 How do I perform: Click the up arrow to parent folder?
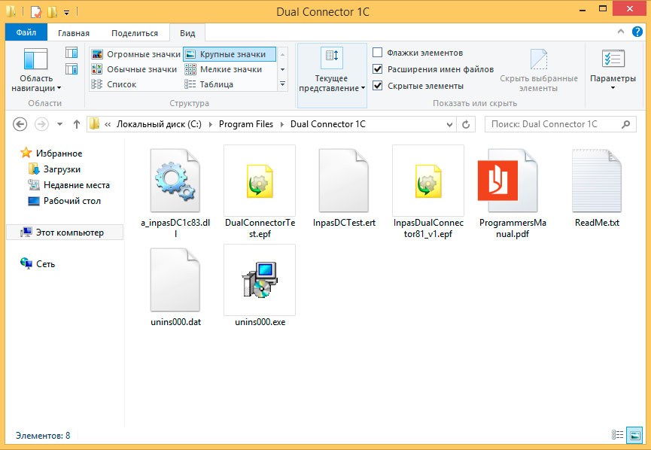(76, 124)
